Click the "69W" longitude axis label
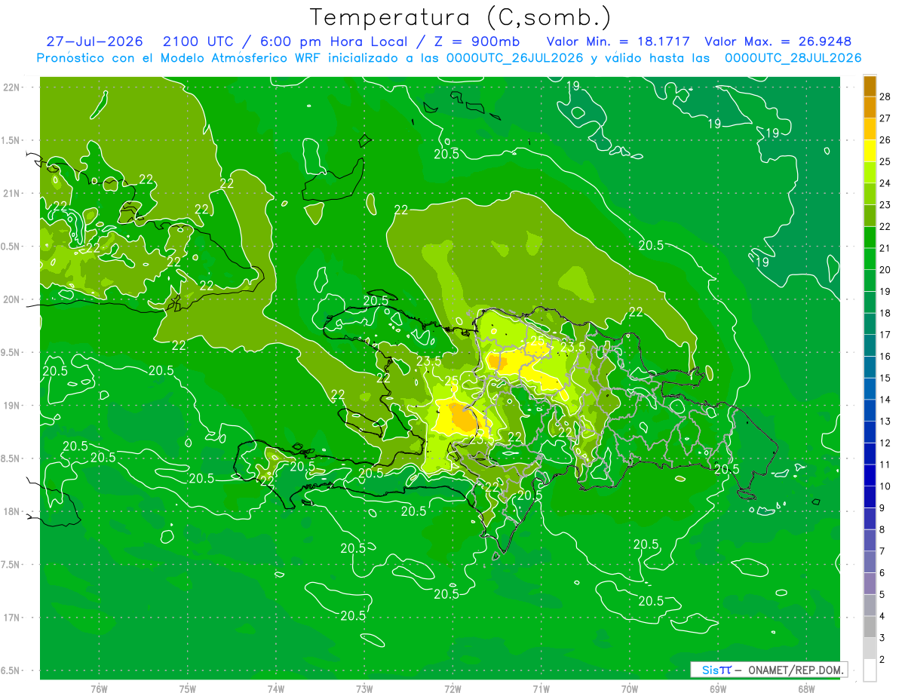Image resolution: width=905 pixels, height=699 pixels. pos(718,688)
